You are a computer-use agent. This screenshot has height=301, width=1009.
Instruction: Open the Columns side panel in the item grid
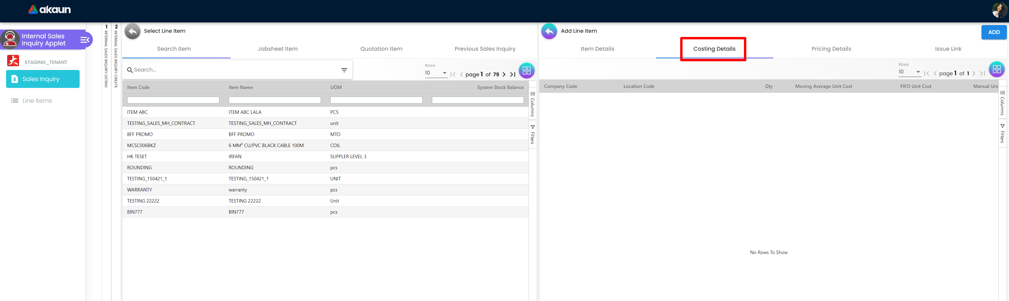[x=532, y=104]
